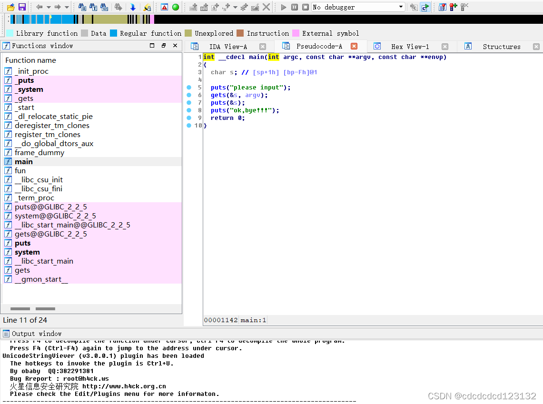543x404 pixels.
Task: Float the Functions window panel
Action: click(x=164, y=45)
